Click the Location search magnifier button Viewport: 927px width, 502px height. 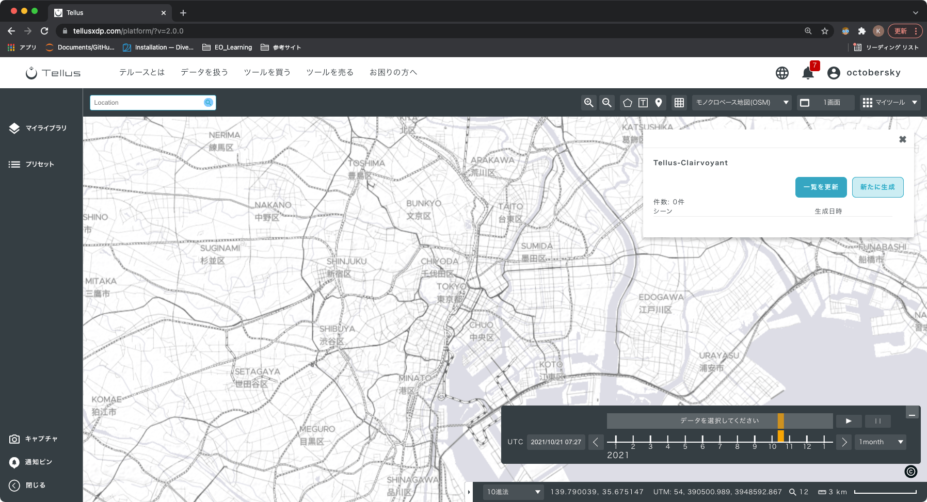click(209, 103)
